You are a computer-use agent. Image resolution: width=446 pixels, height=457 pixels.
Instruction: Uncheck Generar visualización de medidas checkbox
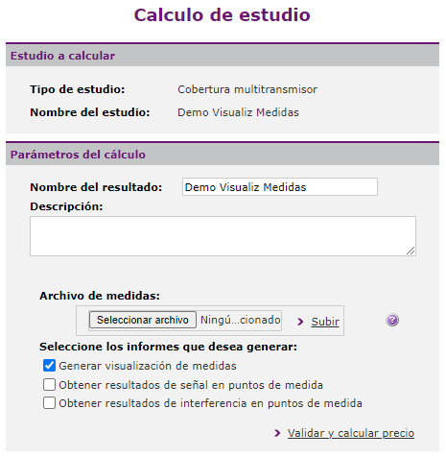coord(49,366)
